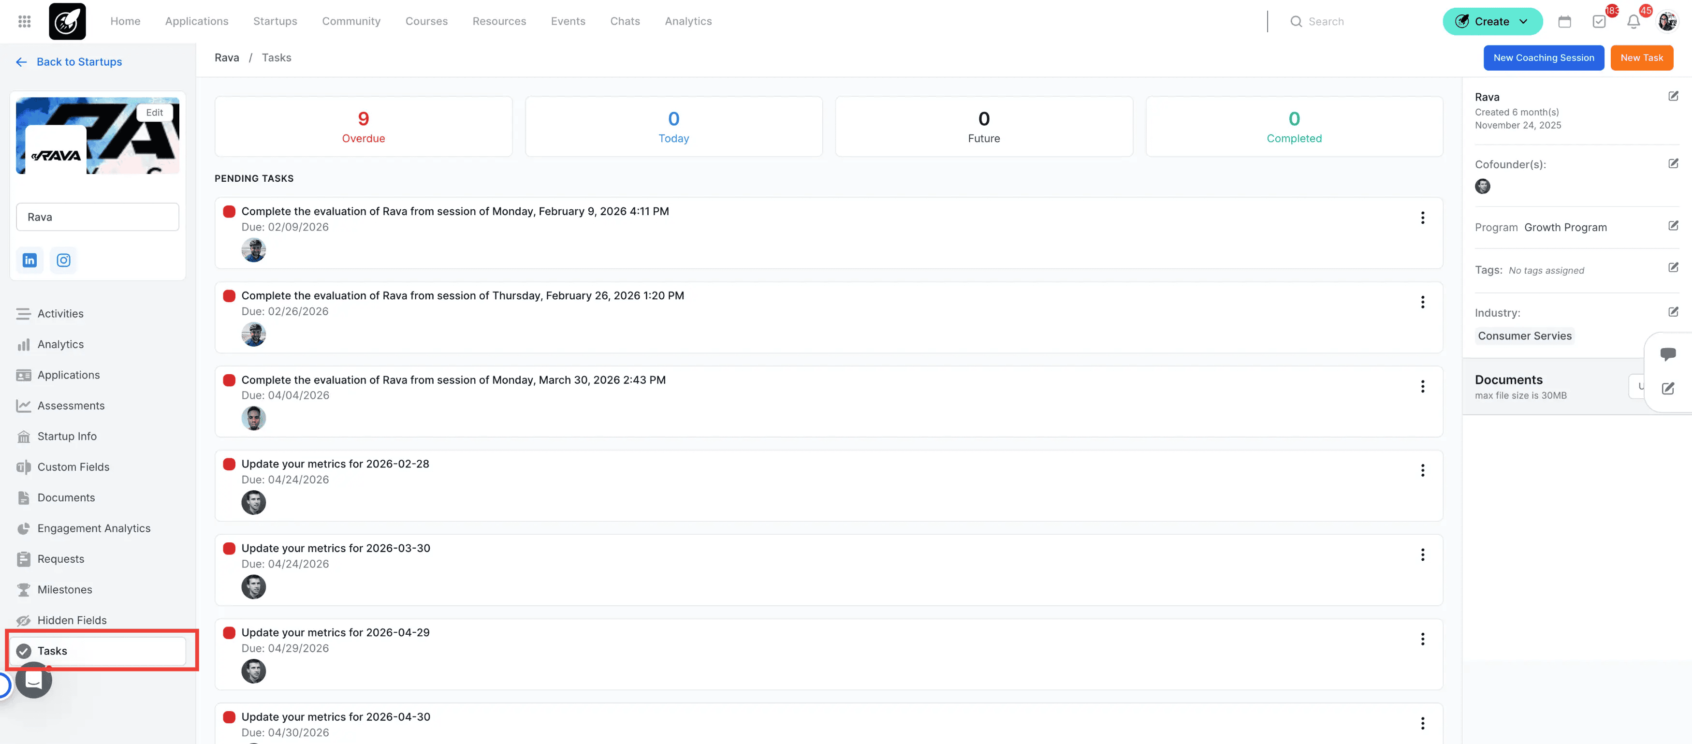
Task: Click the search magnifier icon
Action: coord(1296,22)
